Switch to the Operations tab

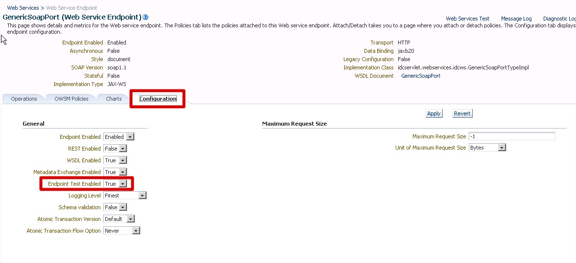(24, 99)
